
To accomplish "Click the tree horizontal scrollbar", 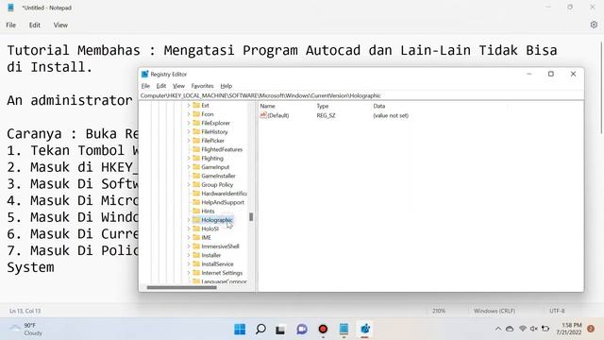I will click(181, 287).
